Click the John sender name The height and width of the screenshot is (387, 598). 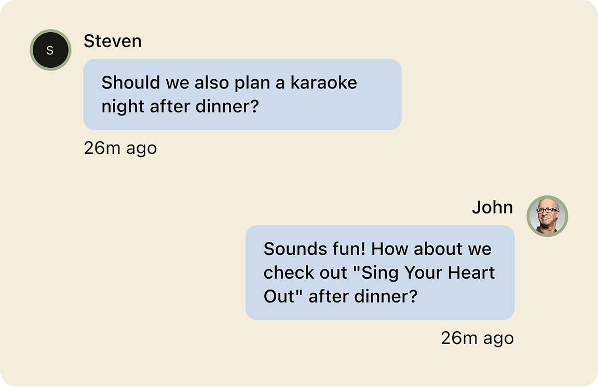tap(492, 208)
